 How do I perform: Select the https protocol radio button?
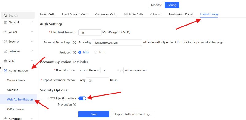tap(96, 52)
